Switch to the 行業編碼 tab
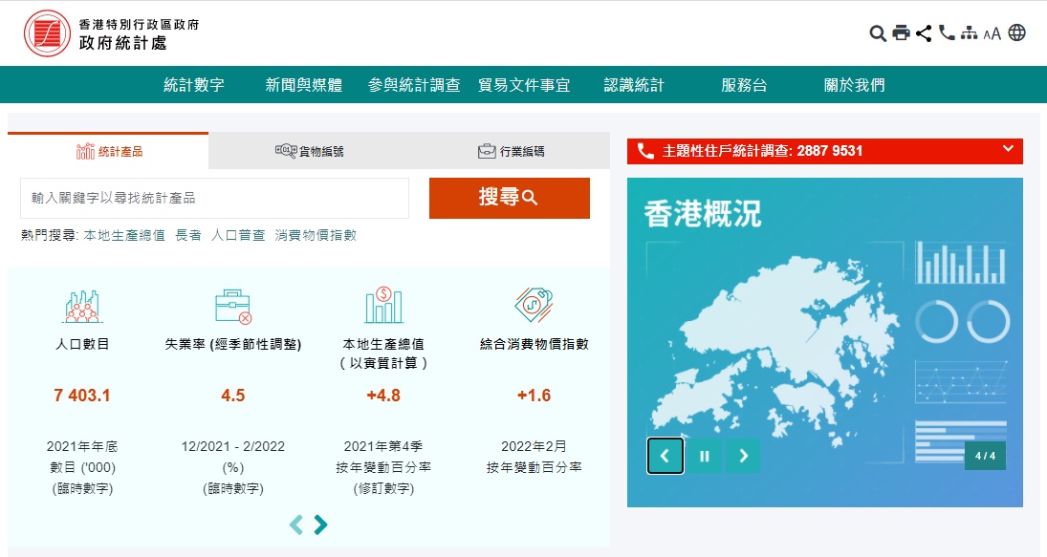 click(x=511, y=151)
